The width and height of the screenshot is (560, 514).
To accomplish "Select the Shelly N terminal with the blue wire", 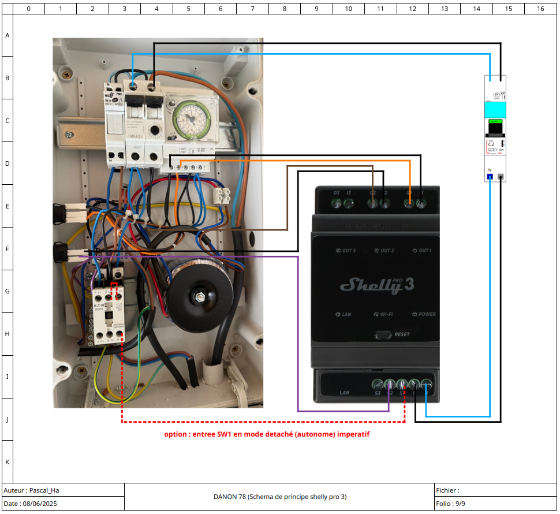I will [x=426, y=384].
